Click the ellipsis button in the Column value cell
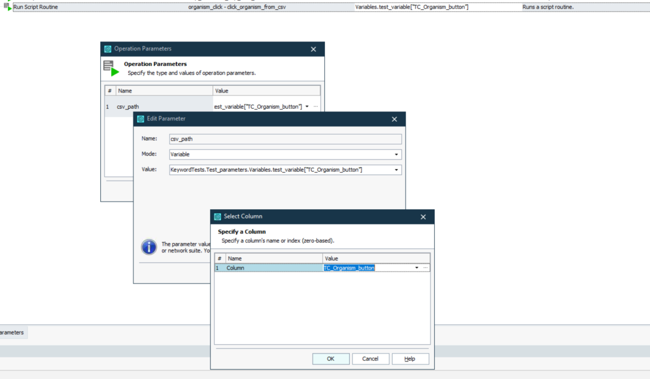This screenshot has width=650, height=379. tap(425, 268)
